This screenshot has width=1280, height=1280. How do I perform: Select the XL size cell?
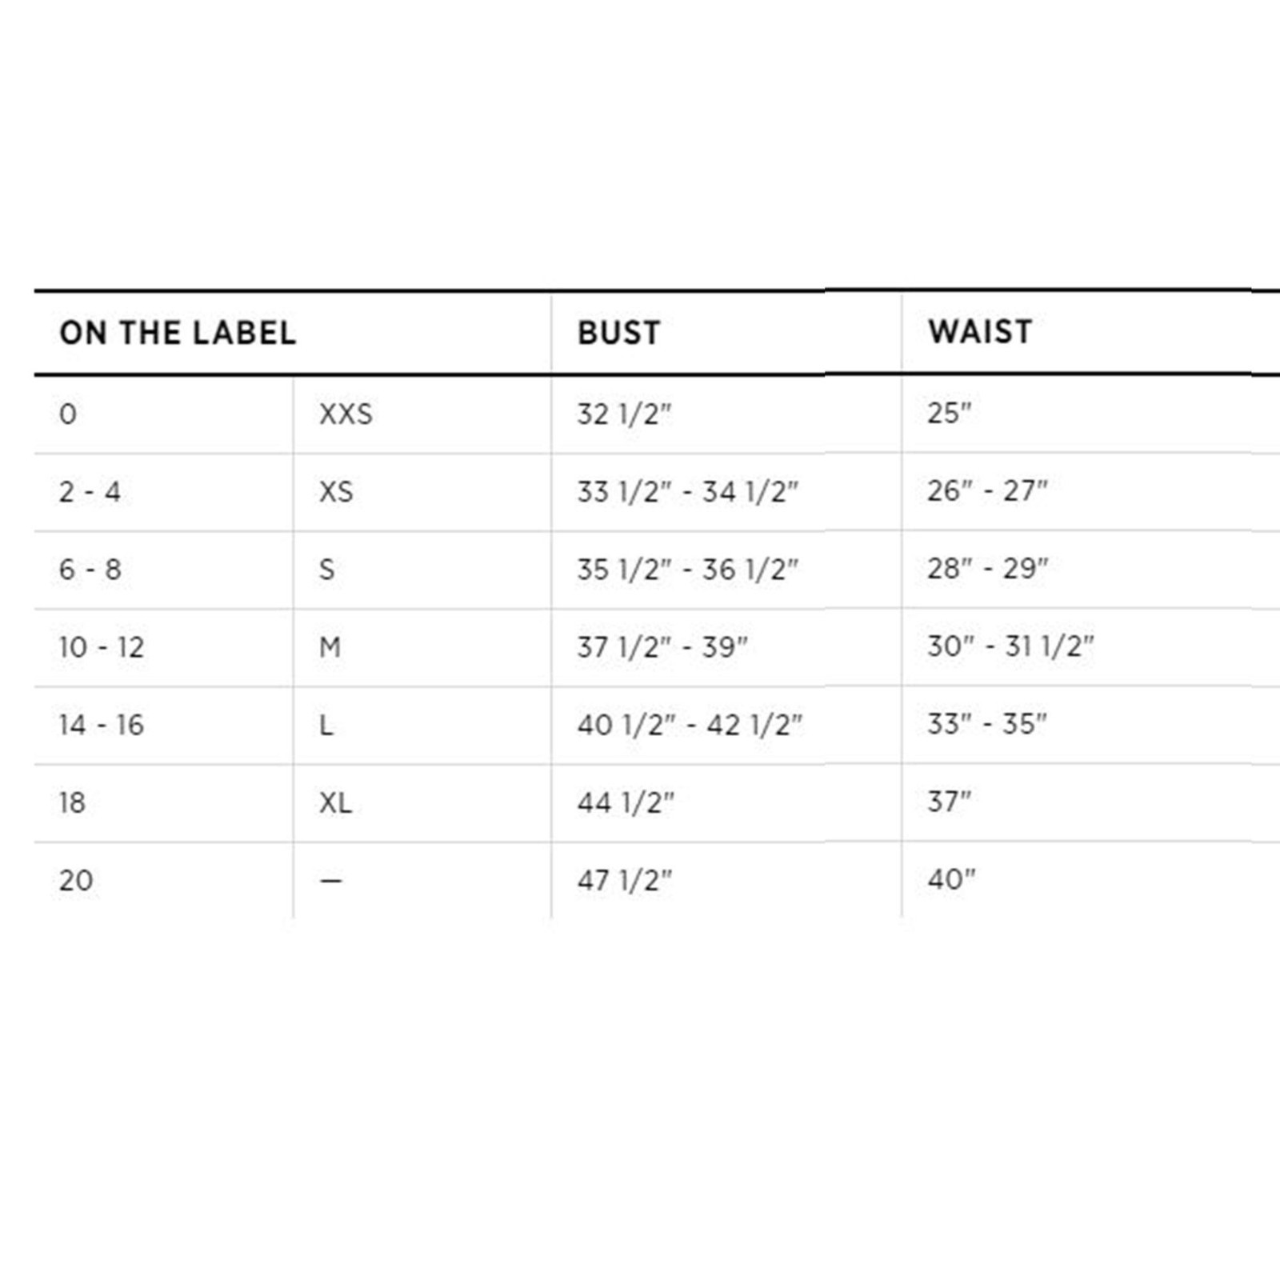point(335,802)
